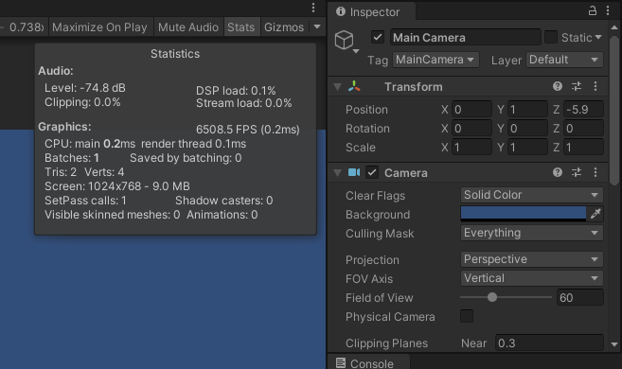
Task: Open Transform preset settings icon
Action: [x=577, y=86]
